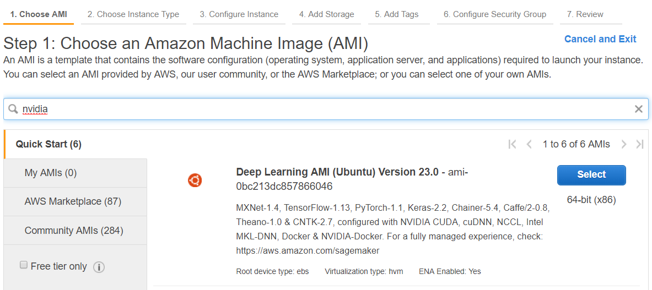This screenshot has width=652, height=290.
Task: Clear the nvidia search text
Action: pos(639,109)
